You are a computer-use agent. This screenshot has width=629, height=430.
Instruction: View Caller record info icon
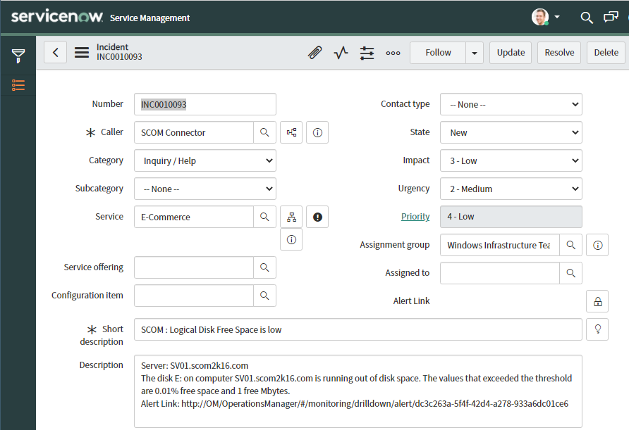point(317,132)
